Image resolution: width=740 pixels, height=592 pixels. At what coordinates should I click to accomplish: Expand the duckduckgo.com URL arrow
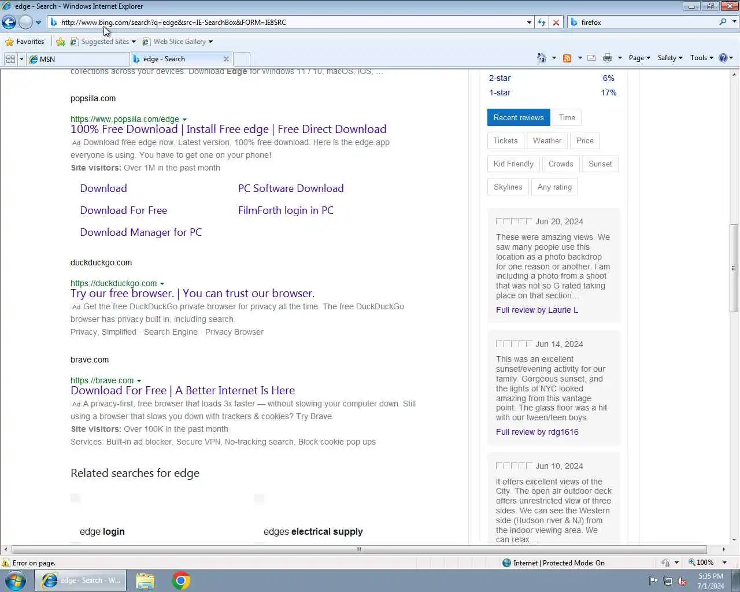[x=162, y=284]
